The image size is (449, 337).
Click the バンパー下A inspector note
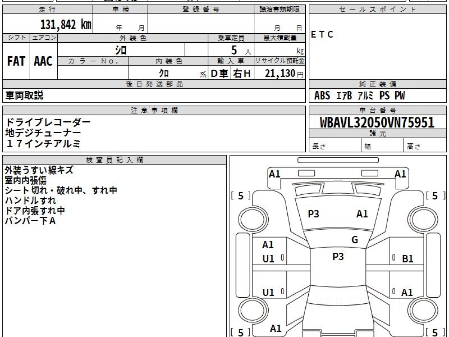point(30,221)
